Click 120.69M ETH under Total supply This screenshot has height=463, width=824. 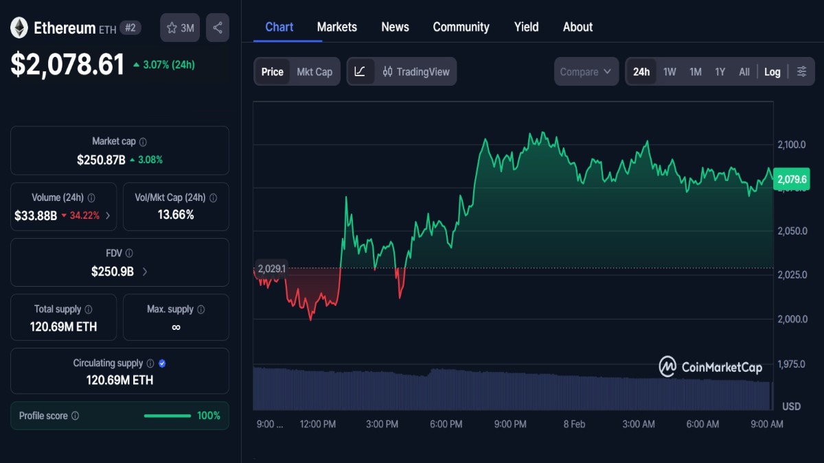click(64, 327)
